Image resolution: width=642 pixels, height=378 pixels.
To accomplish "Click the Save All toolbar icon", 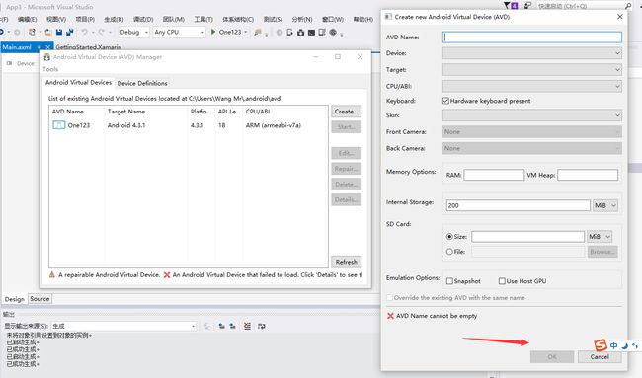I will pos(69,32).
